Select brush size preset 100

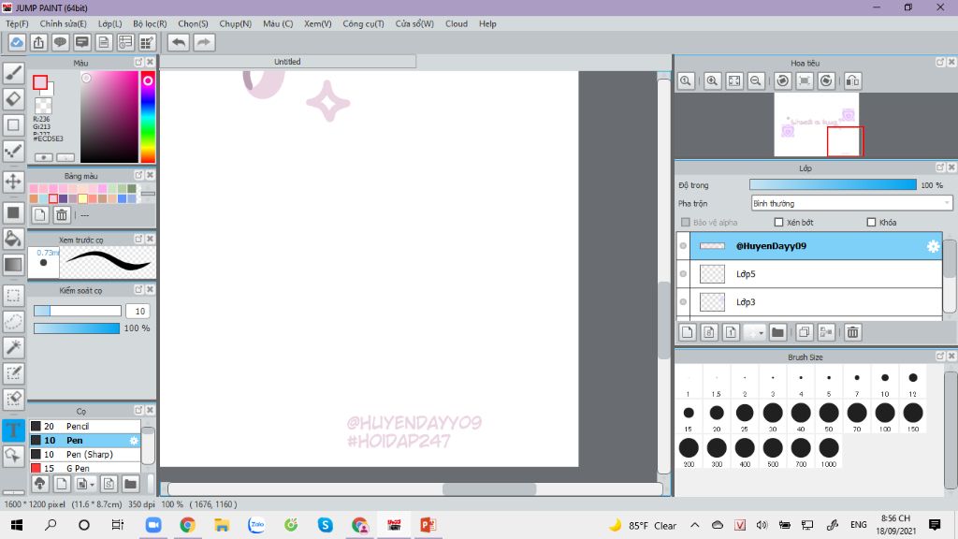pos(885,415)
